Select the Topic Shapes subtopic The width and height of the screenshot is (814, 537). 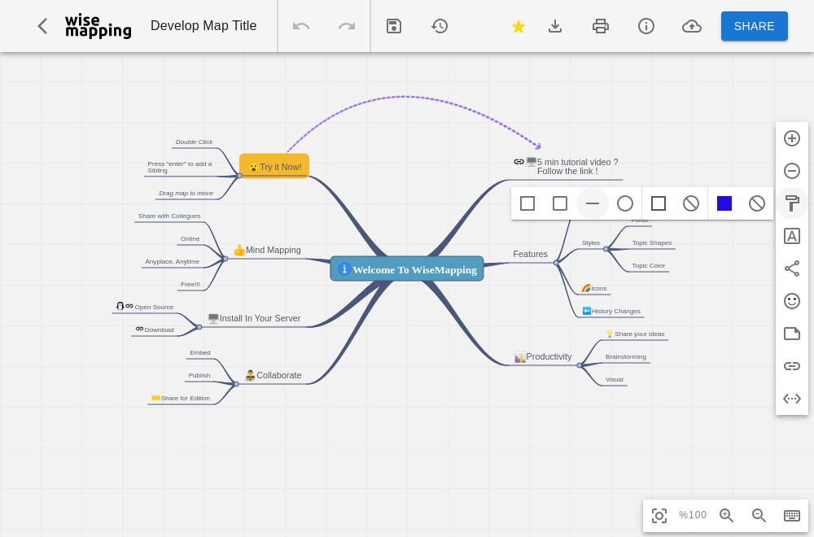[651, 242]
